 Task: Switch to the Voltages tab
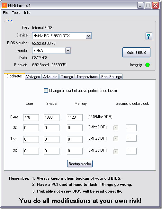33,77
